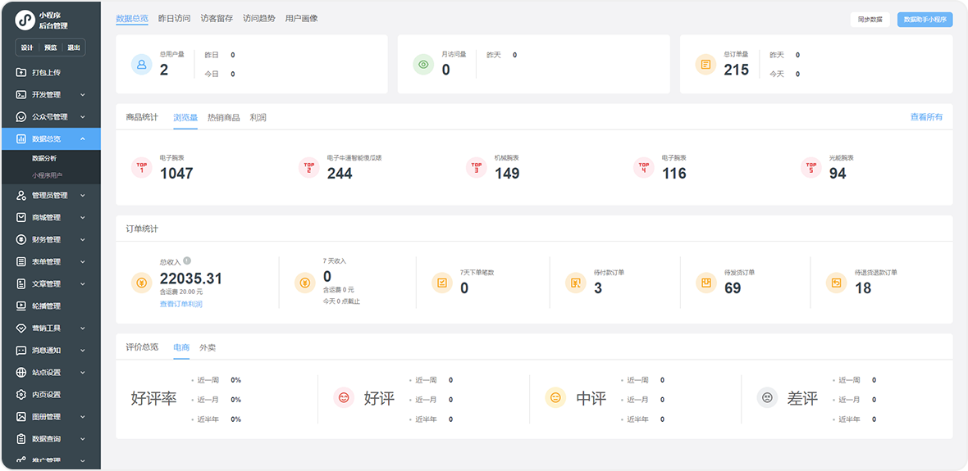Open 小程序用户 submenu item
The width and height of the screenshot is (968, 471).
(x=47, y=175)
